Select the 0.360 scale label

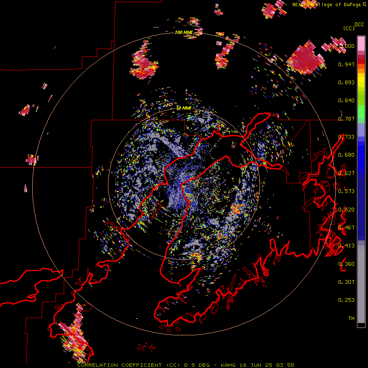click(346, 264)
